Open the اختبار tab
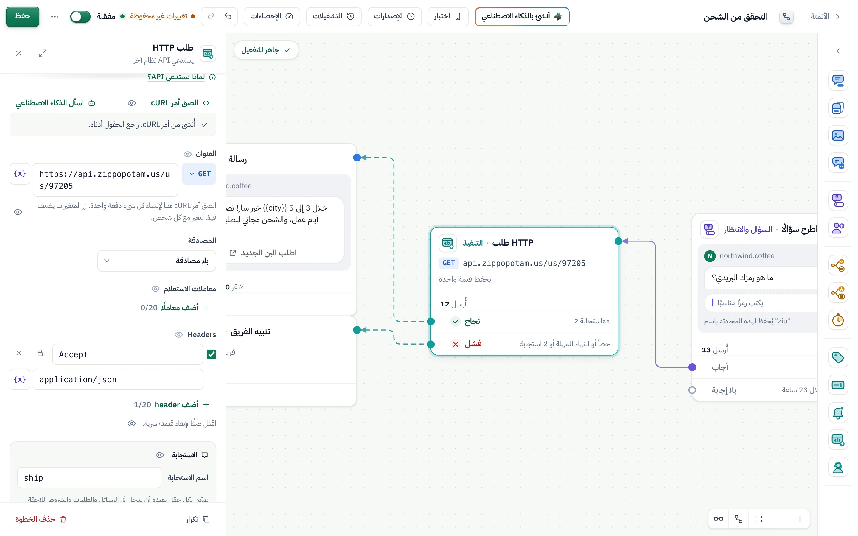Viewport: 858px width, 536px height. point(448,16)
